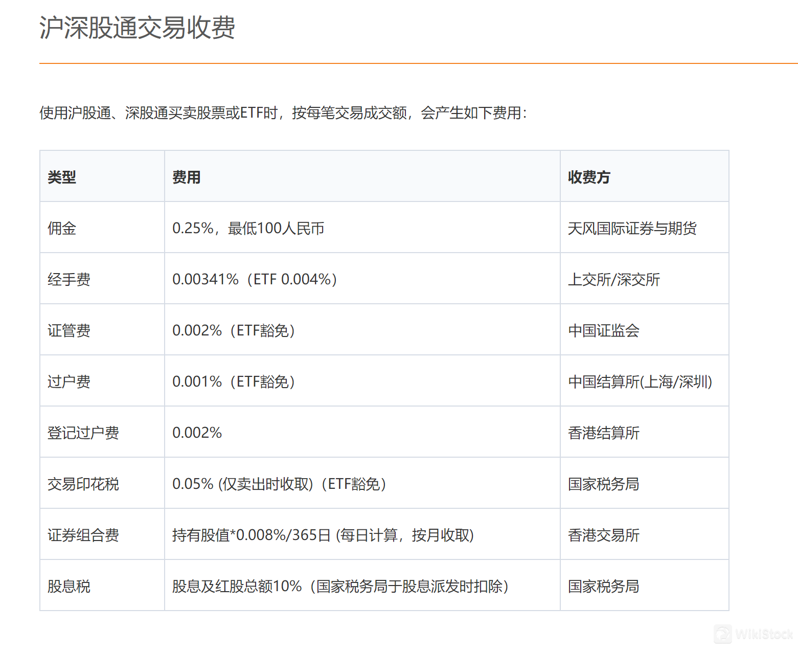Image resolution: width=798 pixels, height=652 pixels.
Task: Select the 登记过户费 row label
Action: [x=83, y=433]
